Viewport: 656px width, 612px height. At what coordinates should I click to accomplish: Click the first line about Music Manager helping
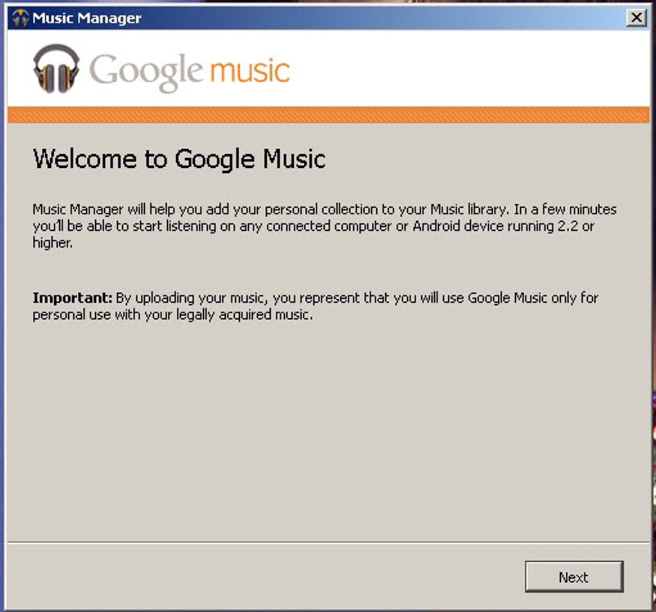pos(324,209)
